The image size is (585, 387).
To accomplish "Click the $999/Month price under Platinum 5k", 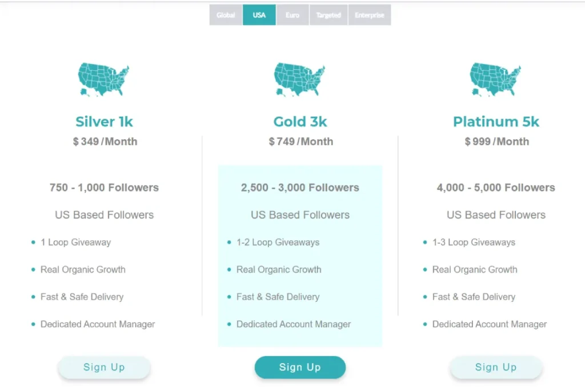I will pos(496,142).
